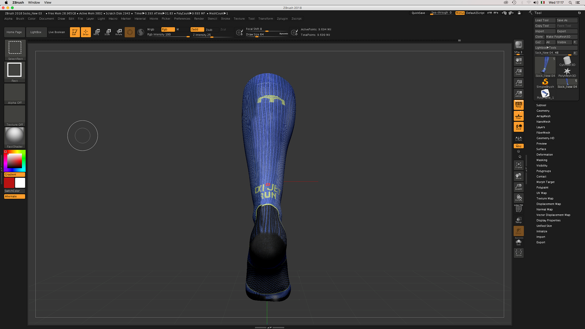Expand the Geometry section

[x=543, y=111]
